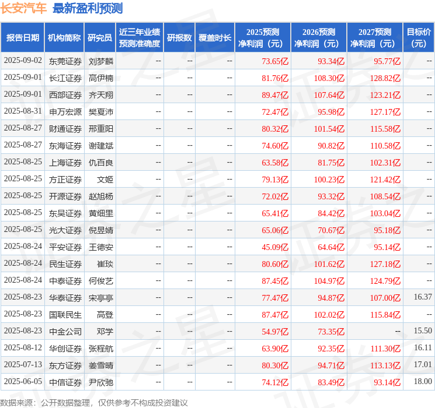Select the 128.82亿 forecast value

coord(385,78)
